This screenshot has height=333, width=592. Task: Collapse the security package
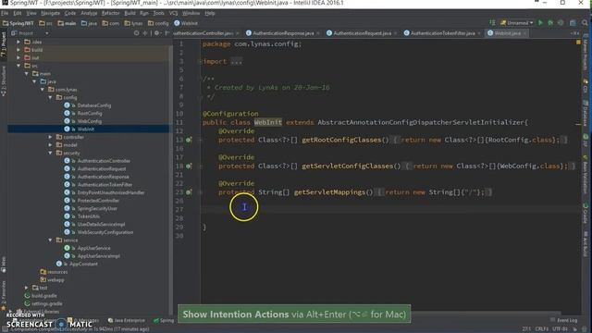click(50, 153)
